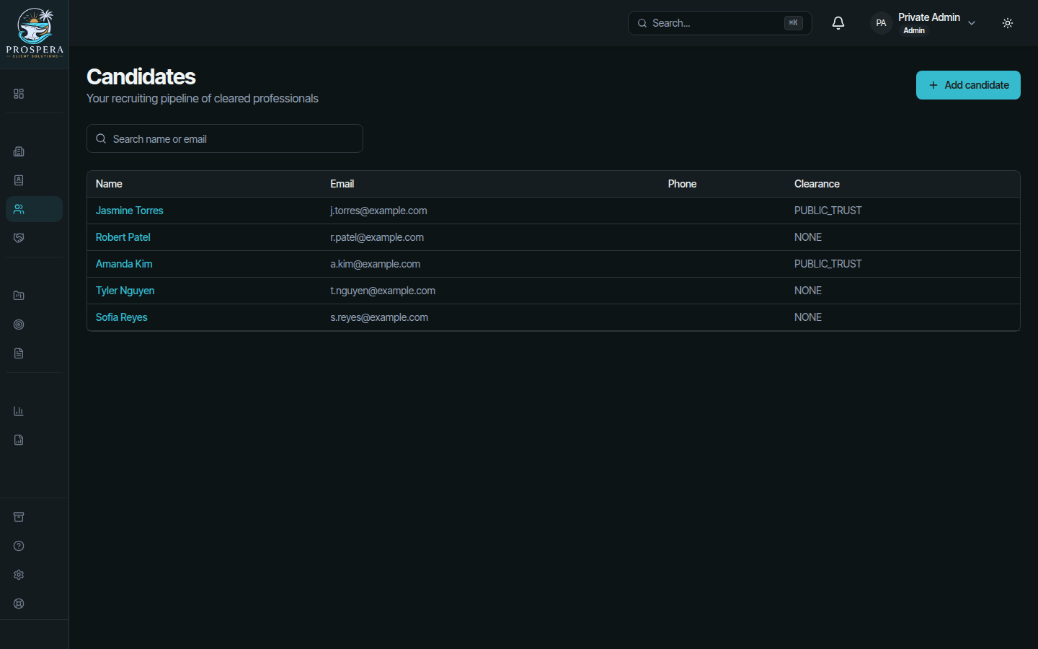This screenshot has height=649, width=1038.
Task: Click NONE clearance in Tyler Nguyen row
Action: (x=808, y=291)
